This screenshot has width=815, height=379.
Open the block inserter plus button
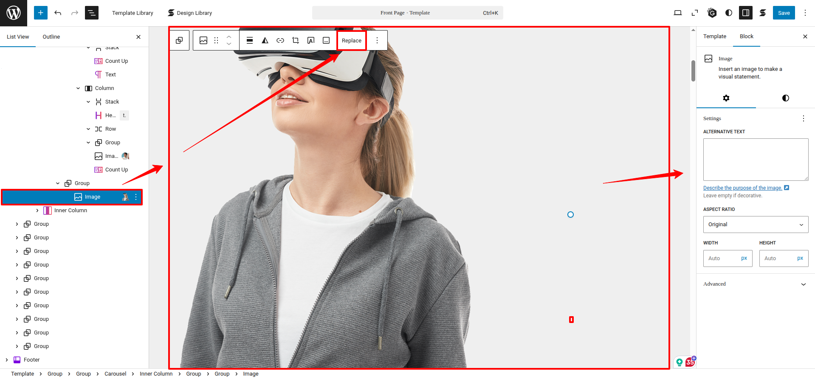pos(40,13)
